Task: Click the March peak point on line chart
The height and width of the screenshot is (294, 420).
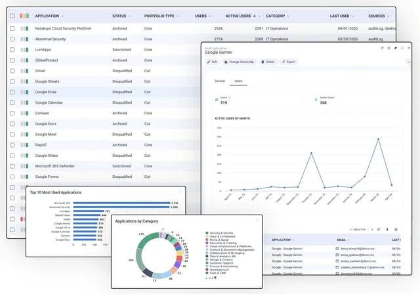Action: coord(378,139)
